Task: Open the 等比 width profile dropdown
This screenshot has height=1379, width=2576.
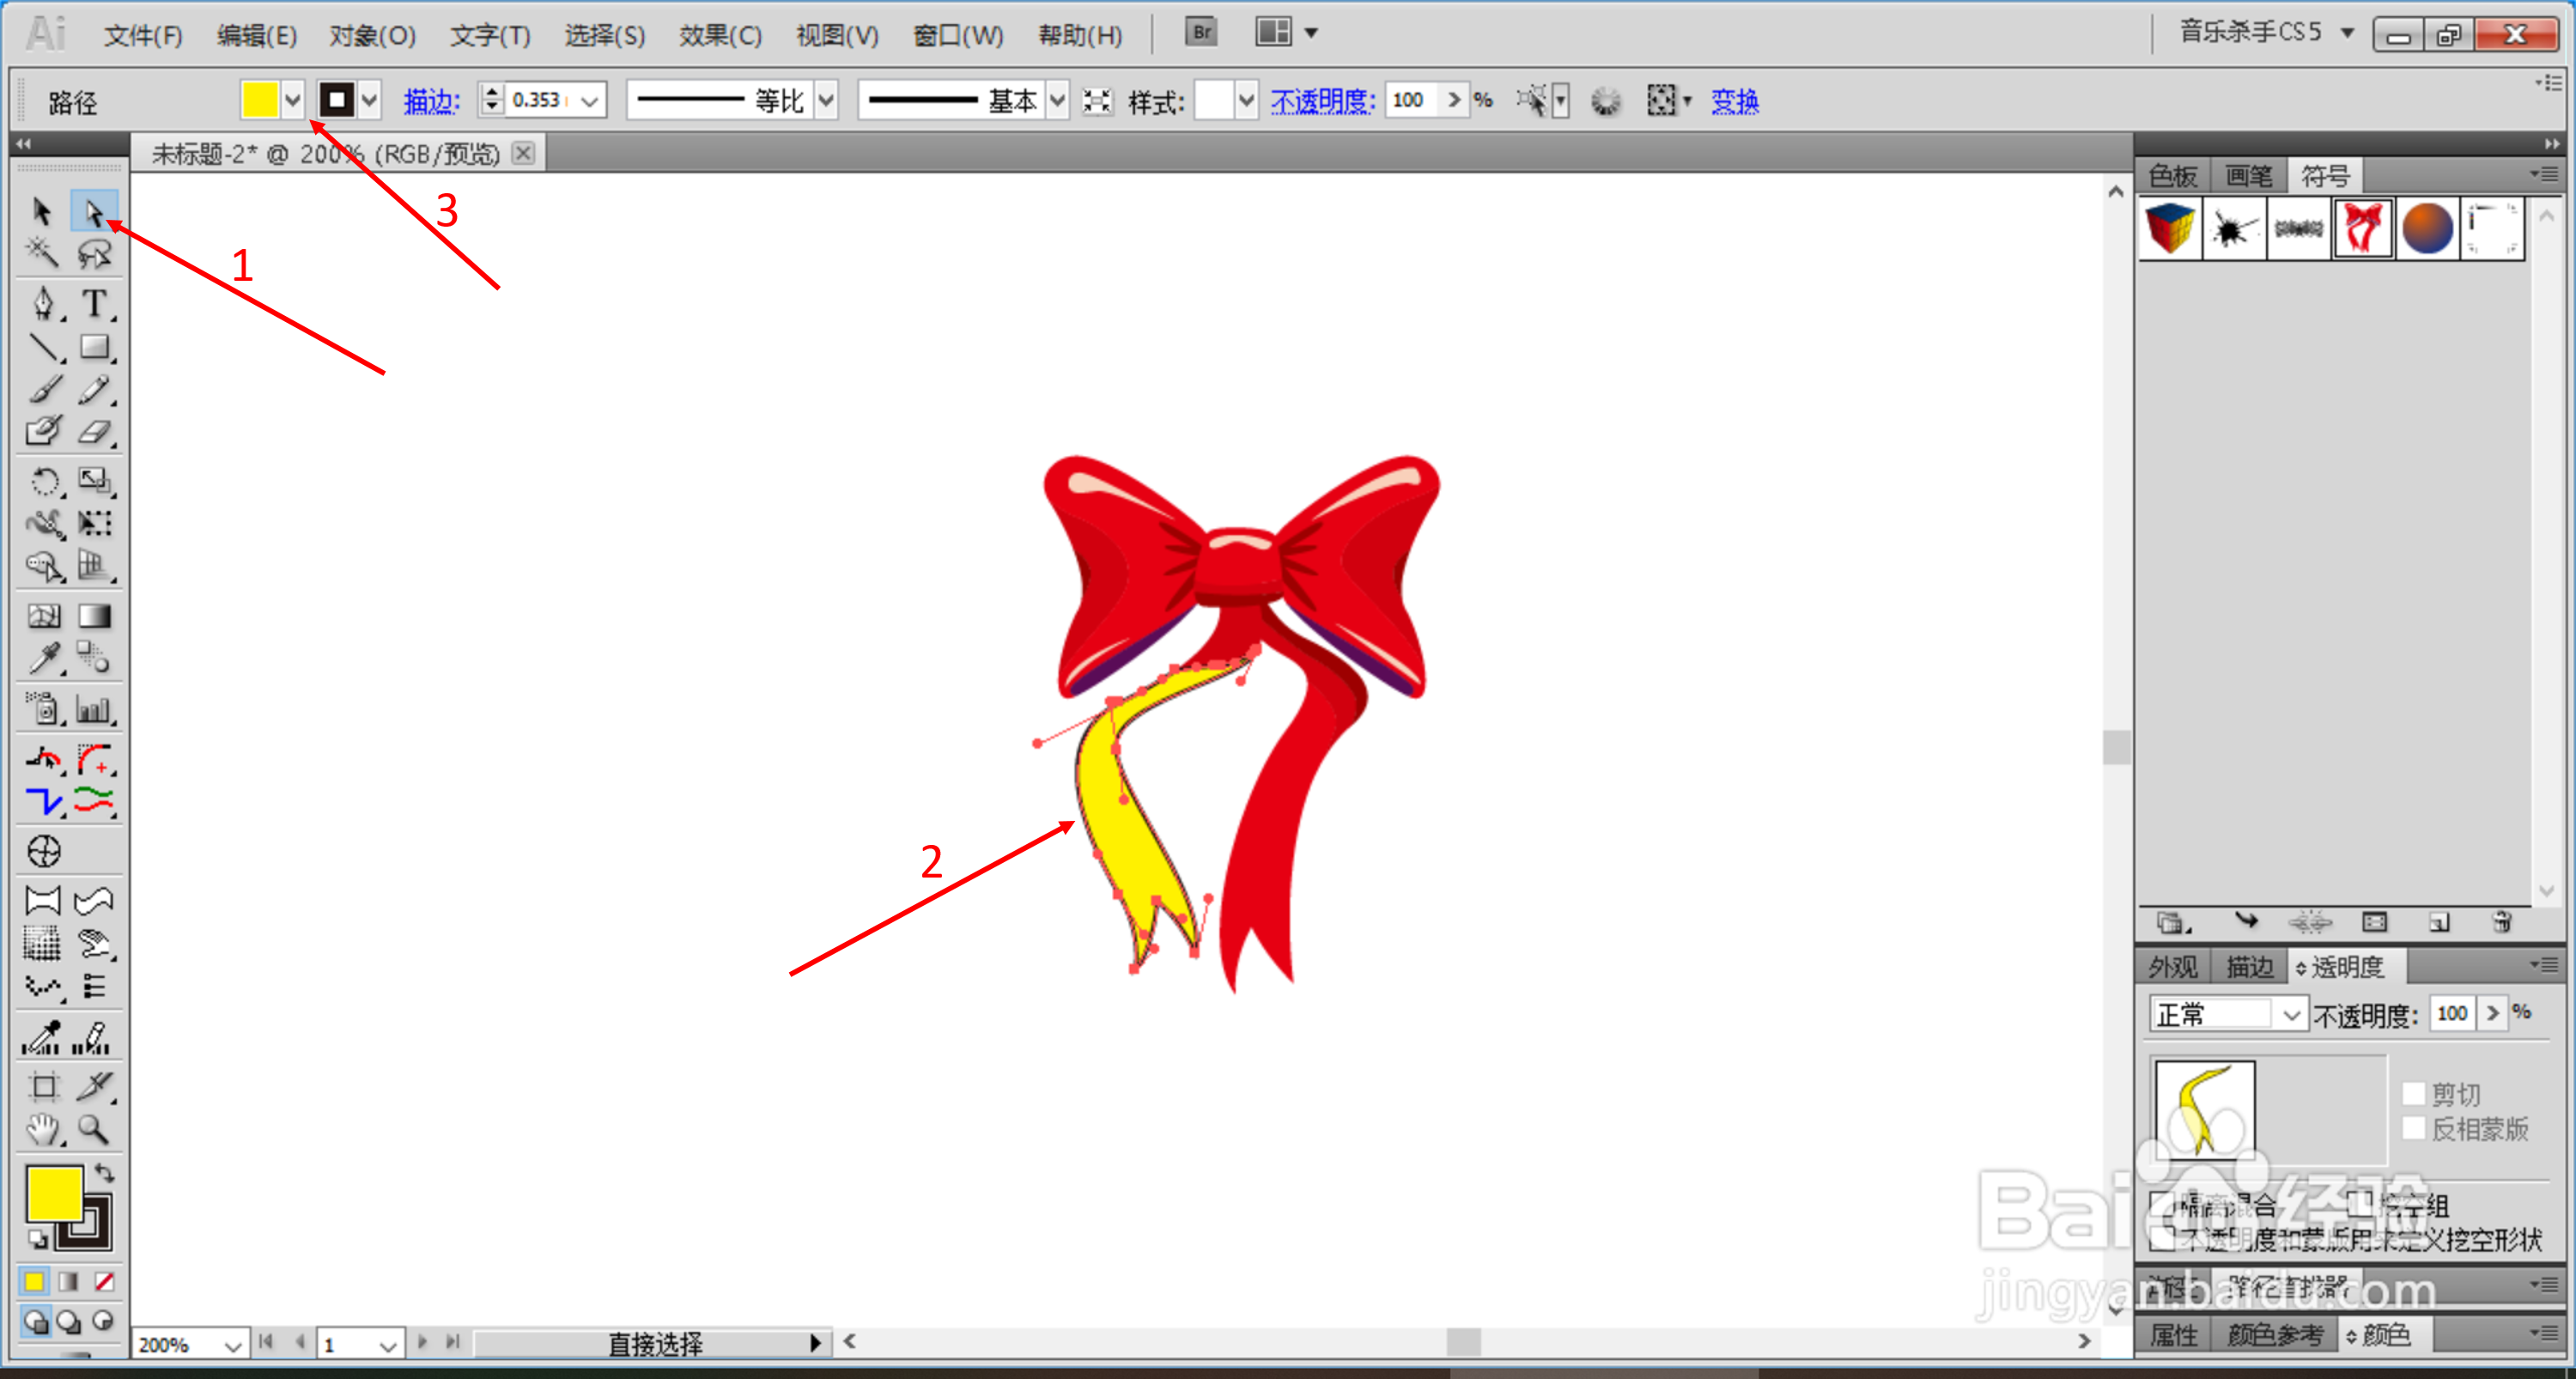Action: tap(826, 100)
